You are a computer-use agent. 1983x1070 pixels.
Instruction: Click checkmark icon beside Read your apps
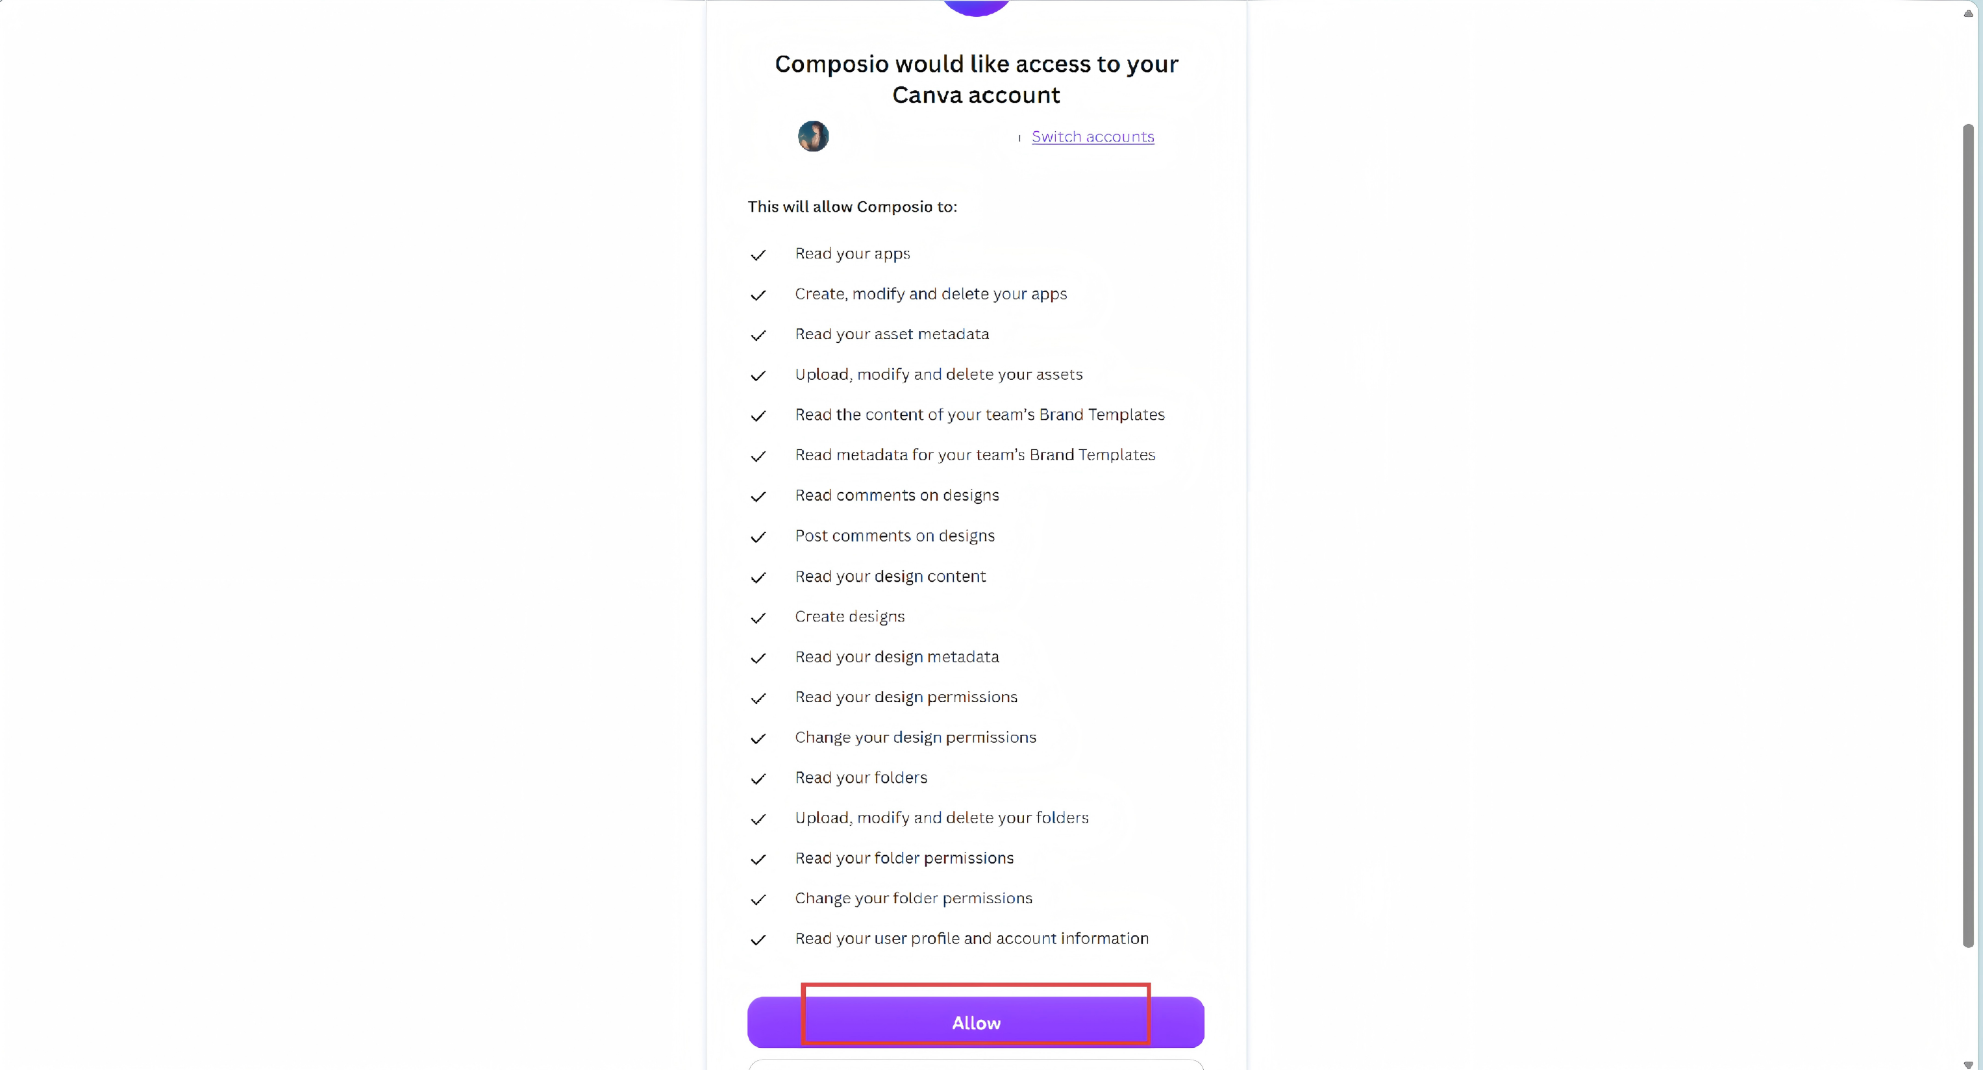coord(758,255)
